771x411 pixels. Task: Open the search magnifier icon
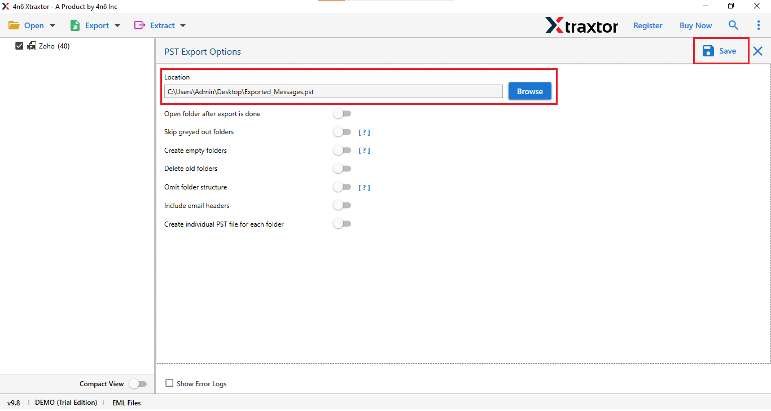pyautogui.click(x=733, y=25)
